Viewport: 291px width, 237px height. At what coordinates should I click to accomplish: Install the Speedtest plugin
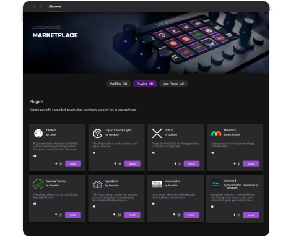[132, 215]
